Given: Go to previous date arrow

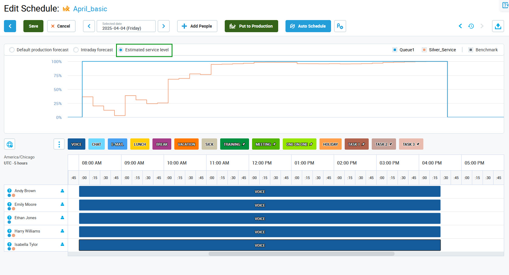Looking at the screenshot, I should coord(89,26).
